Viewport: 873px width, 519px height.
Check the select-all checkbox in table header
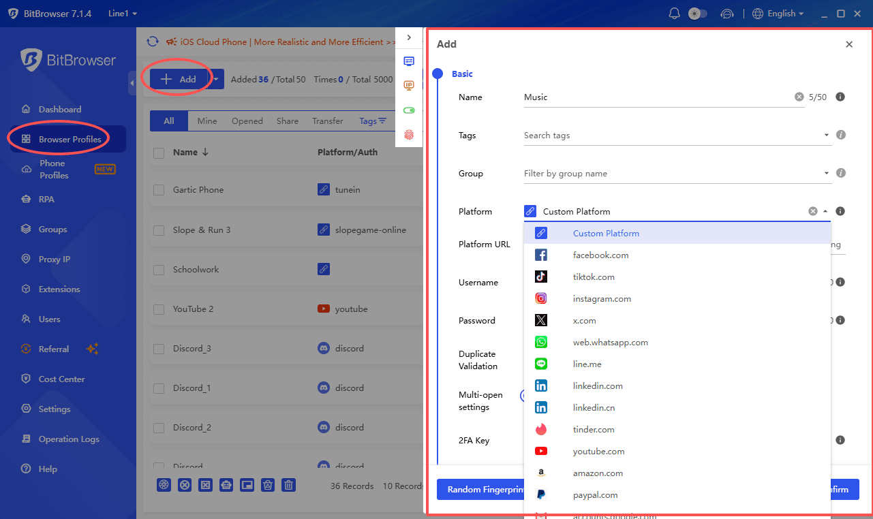tap(159, 153)
